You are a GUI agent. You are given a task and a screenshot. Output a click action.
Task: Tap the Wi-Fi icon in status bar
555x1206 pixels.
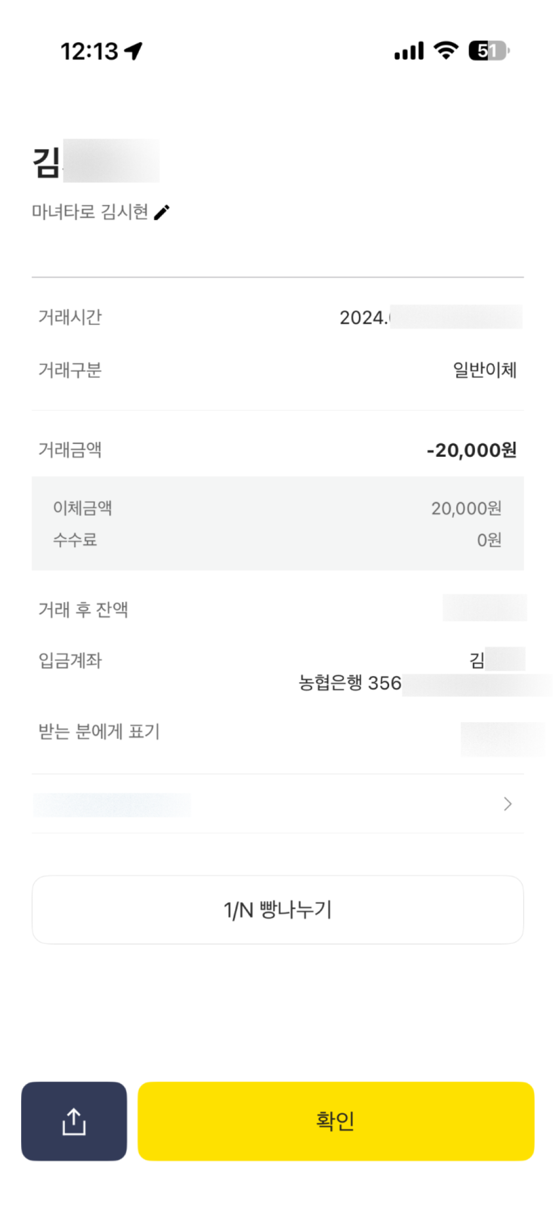446,51
